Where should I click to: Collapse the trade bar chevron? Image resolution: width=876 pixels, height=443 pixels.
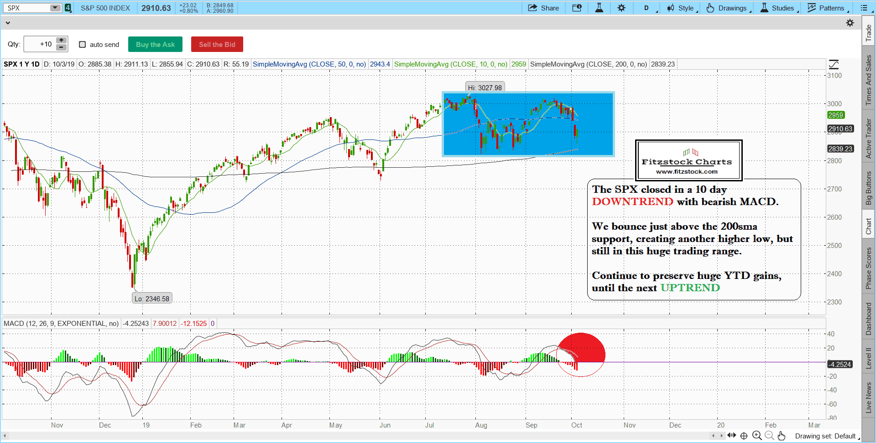pyautogui.click(x=8, y=23)
